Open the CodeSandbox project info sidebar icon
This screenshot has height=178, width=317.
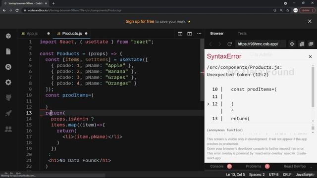tap(8, 36)
